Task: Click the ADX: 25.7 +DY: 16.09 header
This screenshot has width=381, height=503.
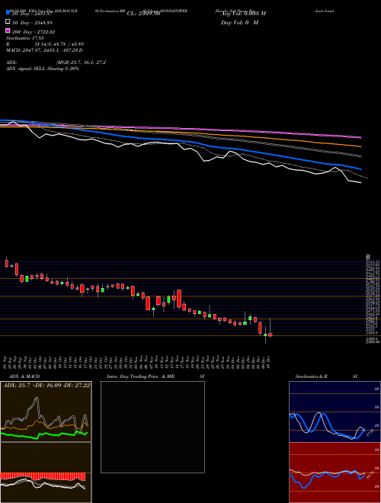Action: pos(46,385)
